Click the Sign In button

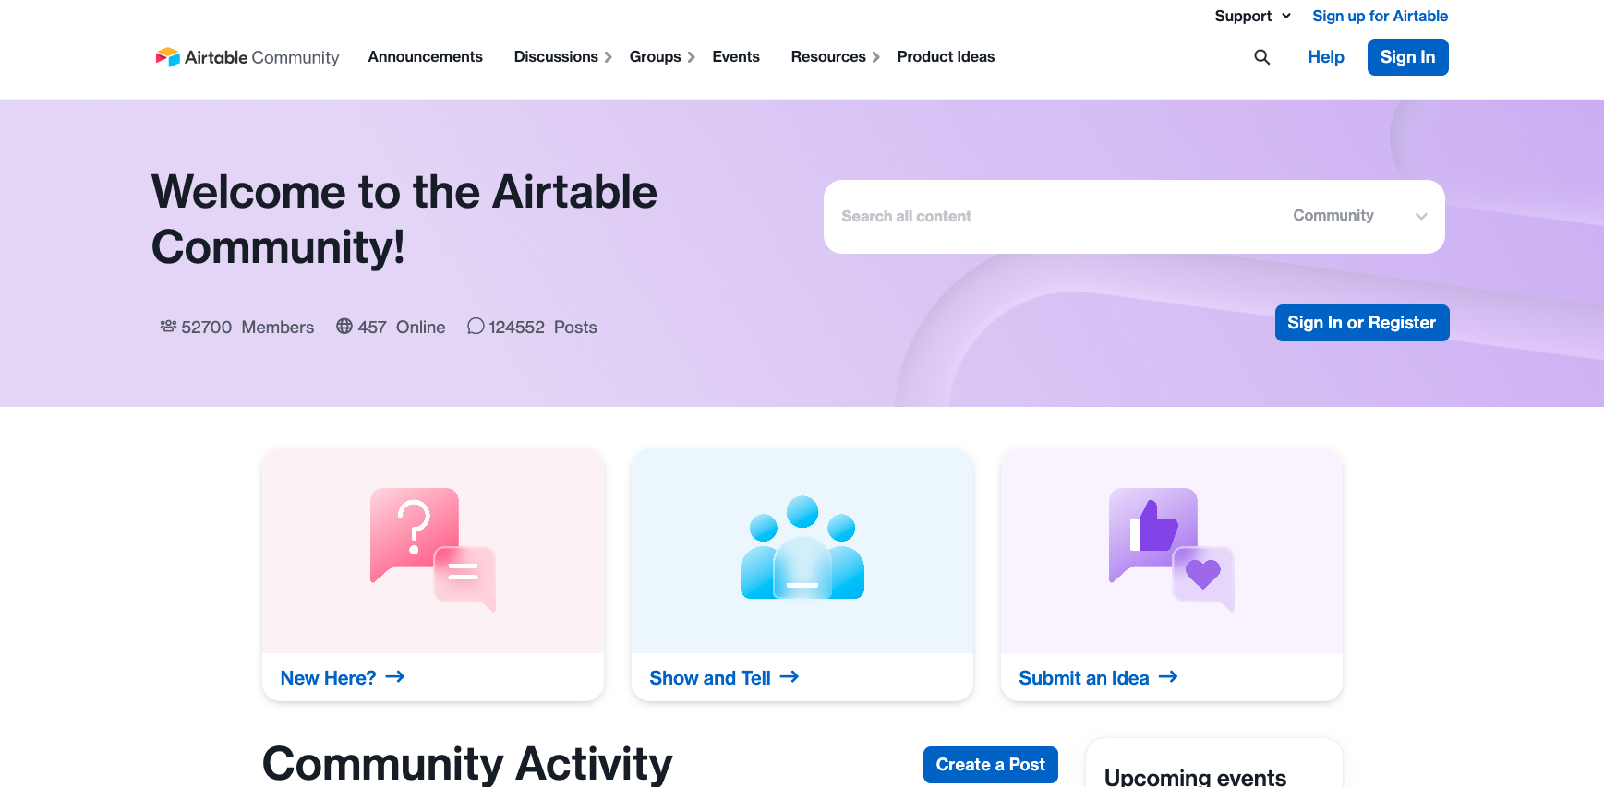(x=1407, y=57)
